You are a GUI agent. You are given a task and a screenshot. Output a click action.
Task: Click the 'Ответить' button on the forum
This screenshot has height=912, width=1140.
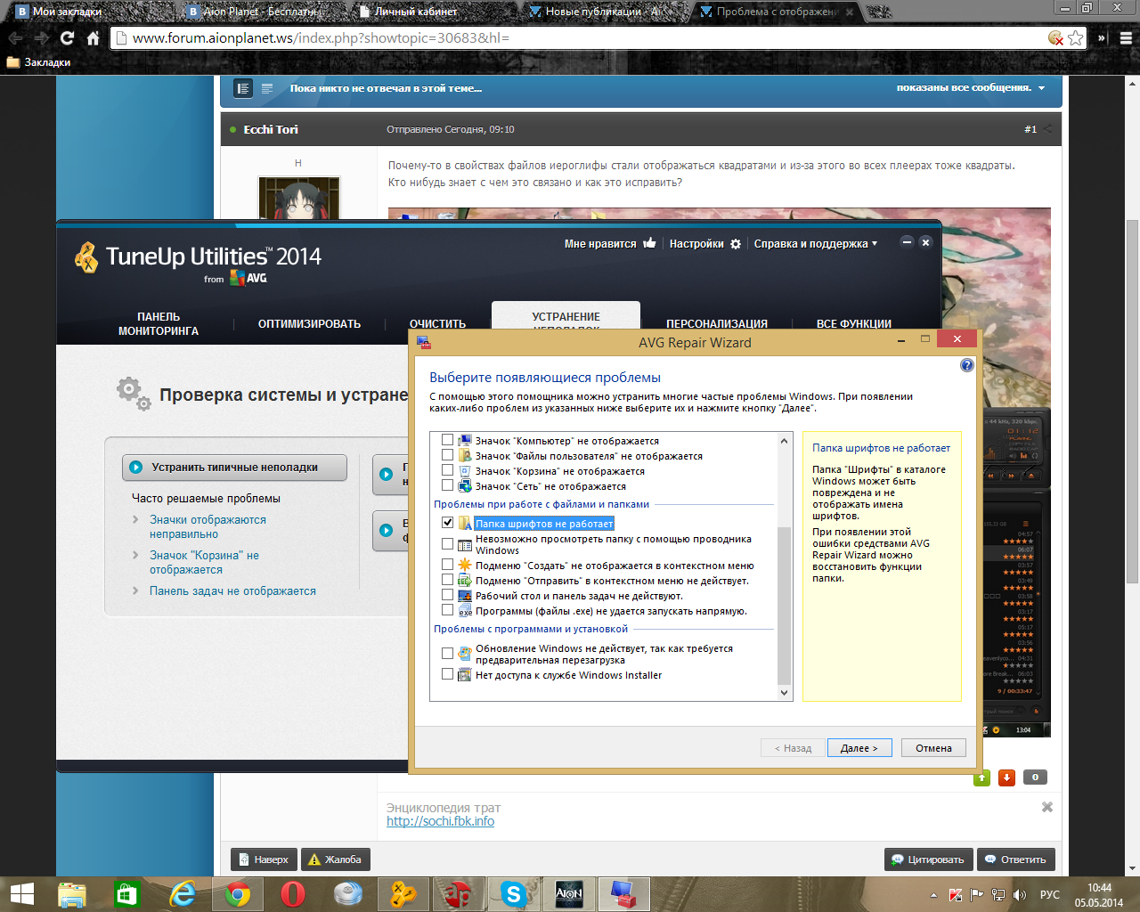coord(1015,859)
